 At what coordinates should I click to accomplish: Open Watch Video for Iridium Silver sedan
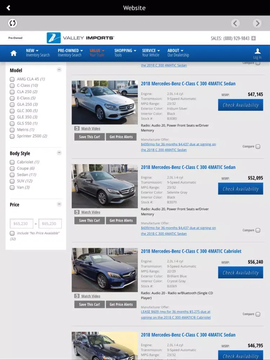[87, 129]
